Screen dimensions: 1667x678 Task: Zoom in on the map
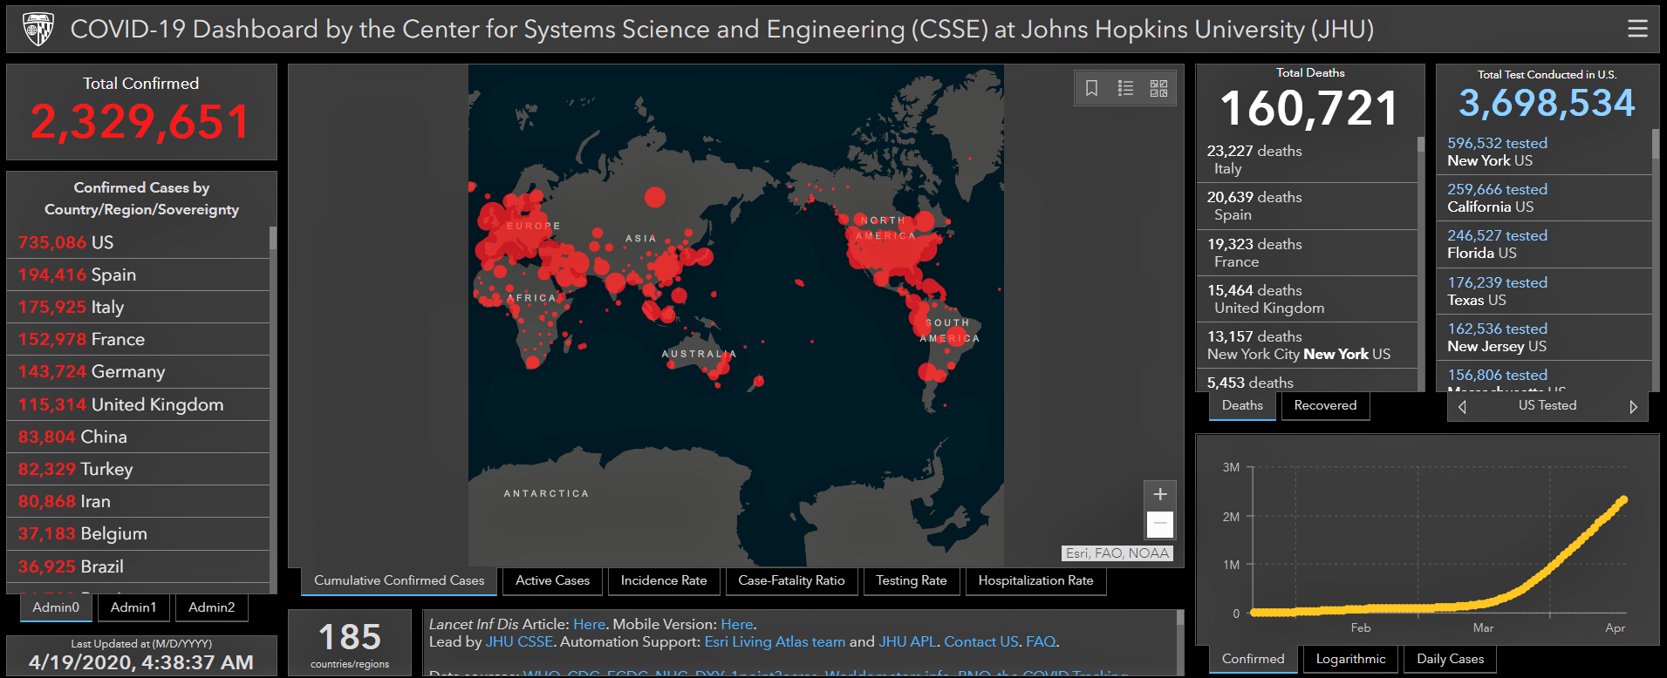pos(1159,494)
